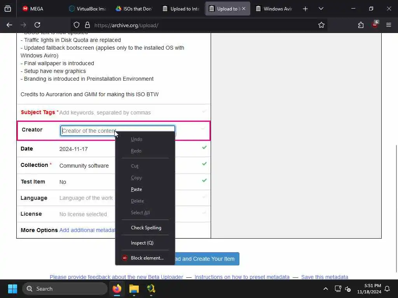398x298 pixels.
Task: Reload the current page
Action: pos(37,25)
